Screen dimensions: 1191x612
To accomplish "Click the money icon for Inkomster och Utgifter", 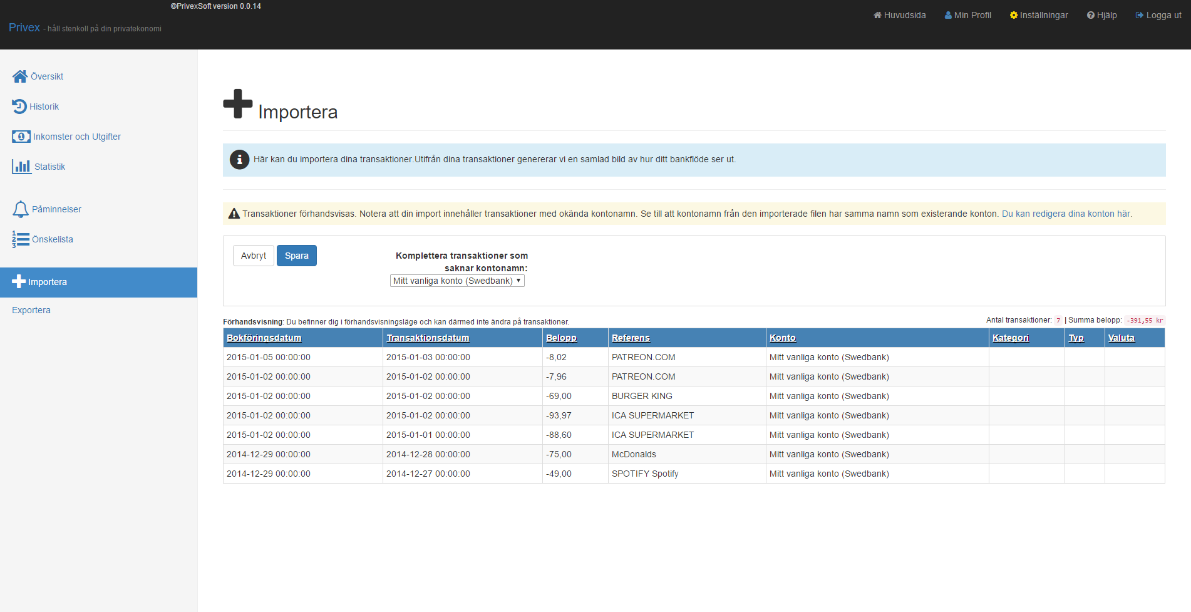I will tap(21, 137).
